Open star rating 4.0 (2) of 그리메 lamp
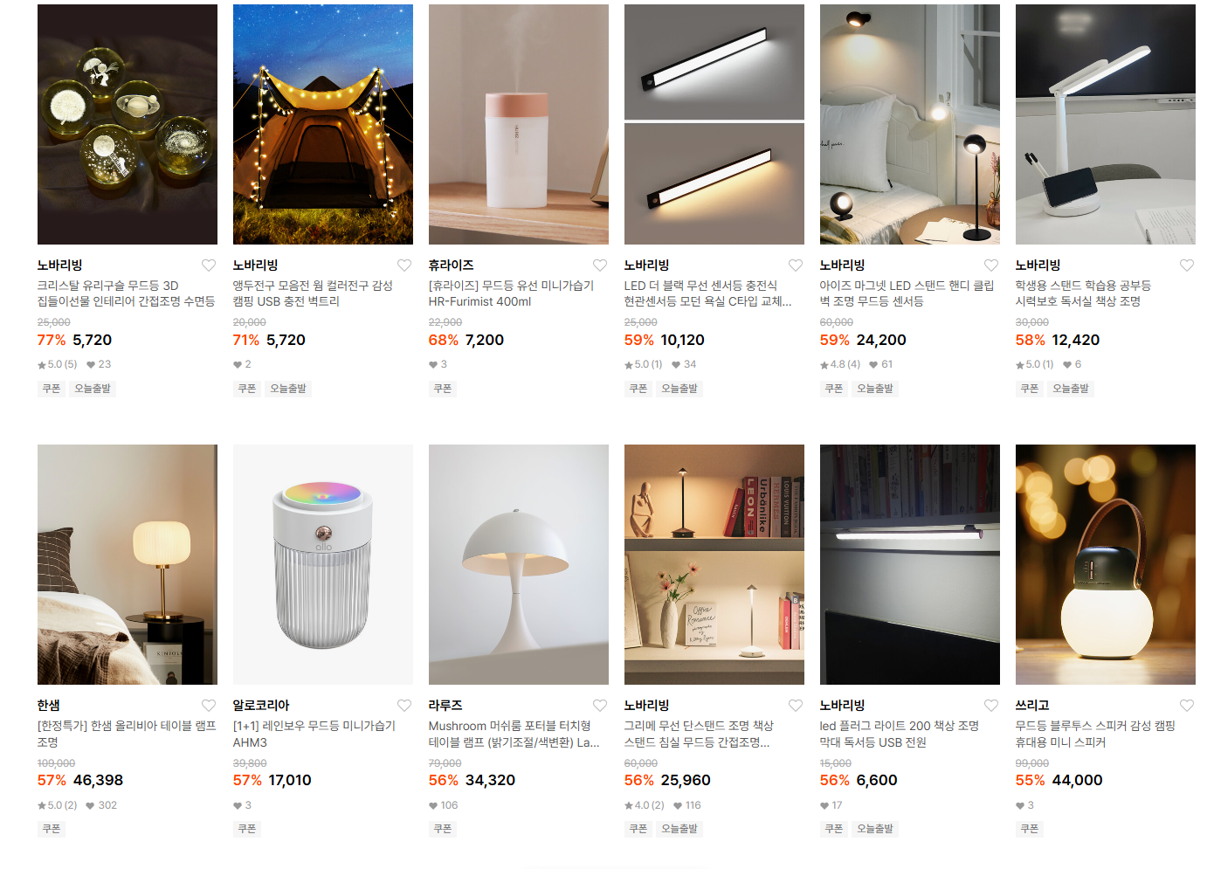1207x869 pixels. 645,805
